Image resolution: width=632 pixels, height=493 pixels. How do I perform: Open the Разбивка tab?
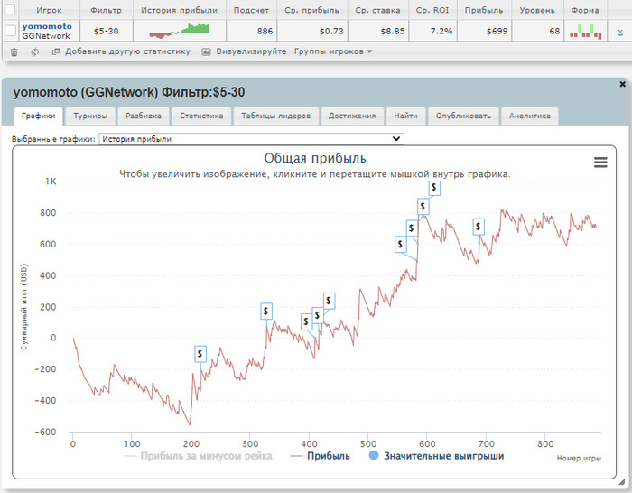[144, 116]
